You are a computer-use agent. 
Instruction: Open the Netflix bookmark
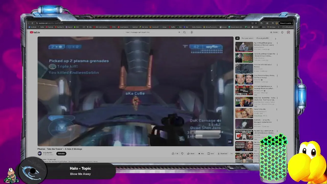pyautogui.click(x=172, y=27)
